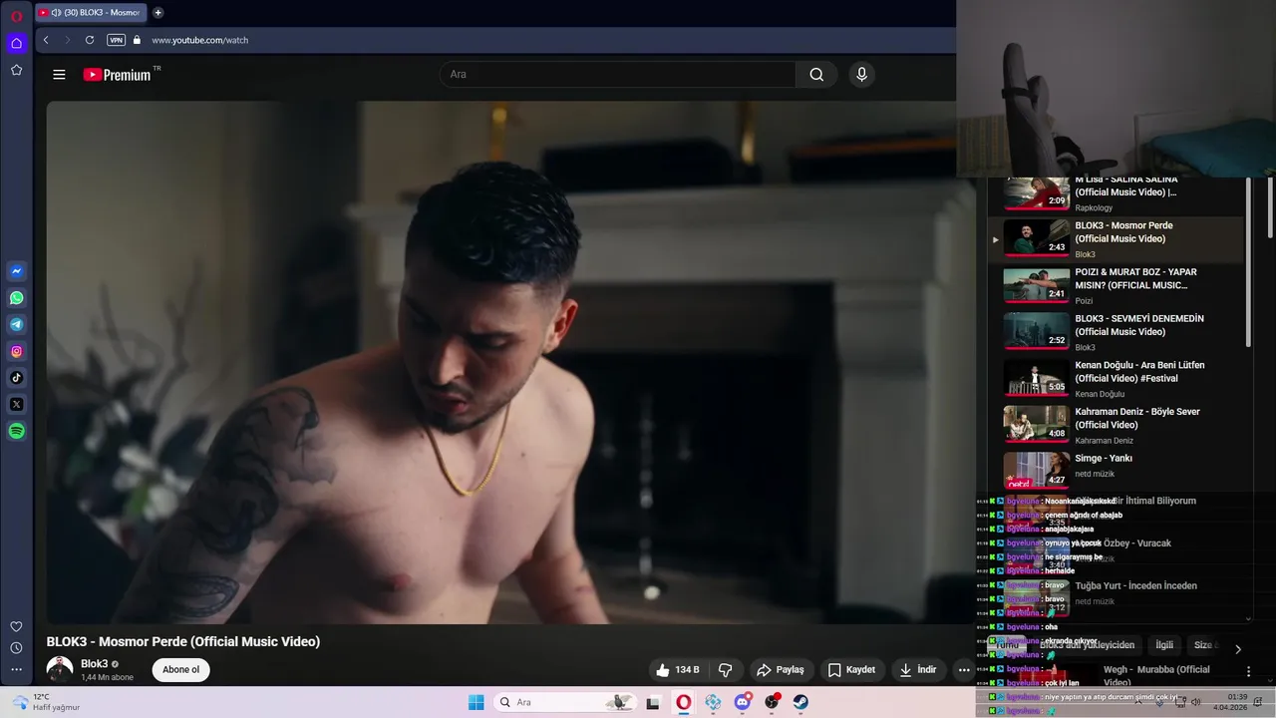This screenshot has height=718, width=1276.
Task: Start voice search with microphone icon
Action: (x=861, y=75)
